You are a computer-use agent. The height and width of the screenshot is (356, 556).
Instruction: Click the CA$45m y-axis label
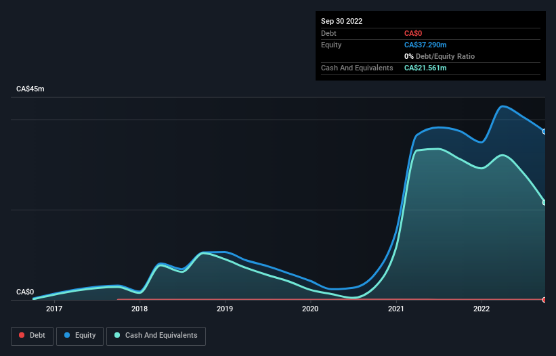pyautogui.click(x=30, y=89)
